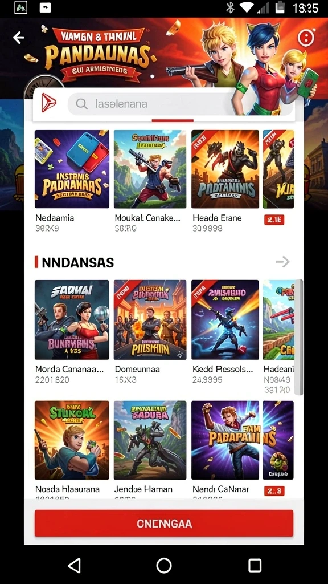Tap the Android recent apps square button
Viewport: 328px width, 584px height.
[x=255, y=565]
